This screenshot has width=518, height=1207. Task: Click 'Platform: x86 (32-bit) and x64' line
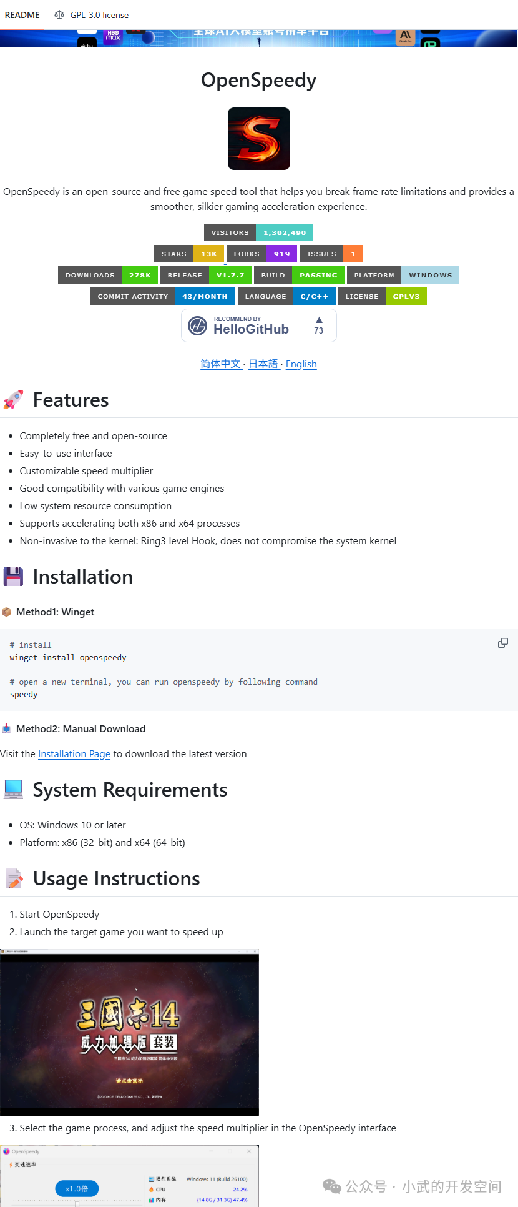[102, 842]
